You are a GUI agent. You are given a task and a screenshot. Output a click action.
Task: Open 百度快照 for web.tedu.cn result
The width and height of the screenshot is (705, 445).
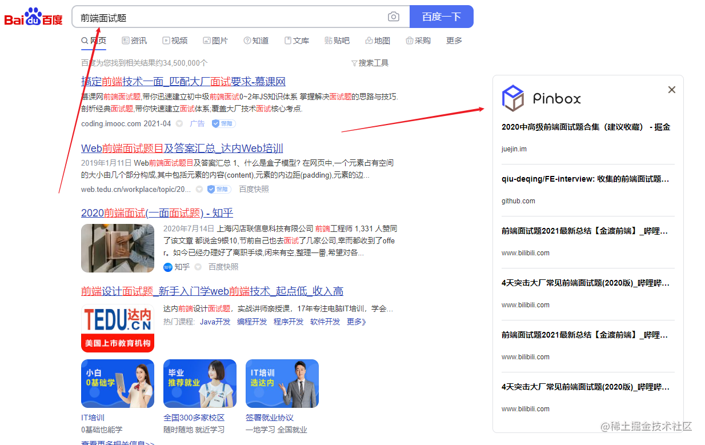[254, 189]
